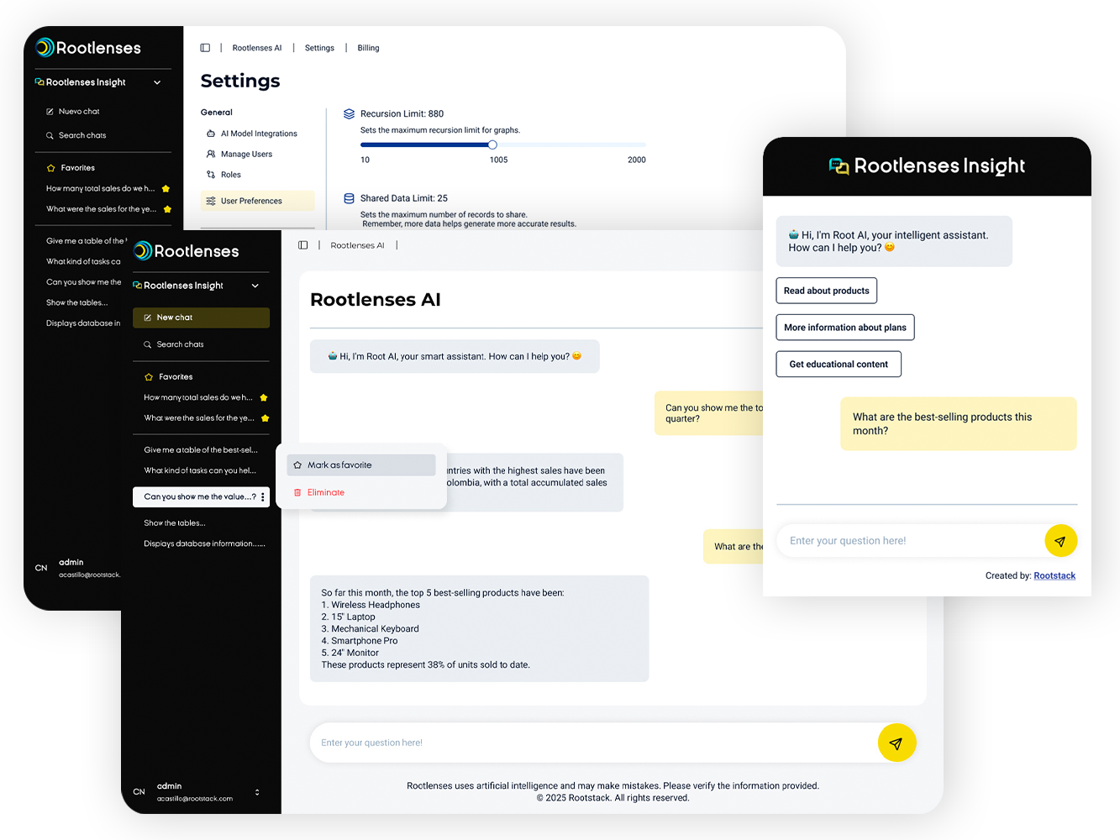Open the 'Rootstack' link in the widget footer
The height and width of the screenshot is (840, 1120).
coord(1054,575)
